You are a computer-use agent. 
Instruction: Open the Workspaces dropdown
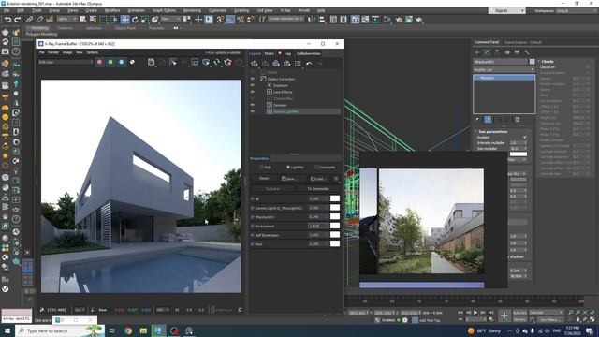pos(577,10)
